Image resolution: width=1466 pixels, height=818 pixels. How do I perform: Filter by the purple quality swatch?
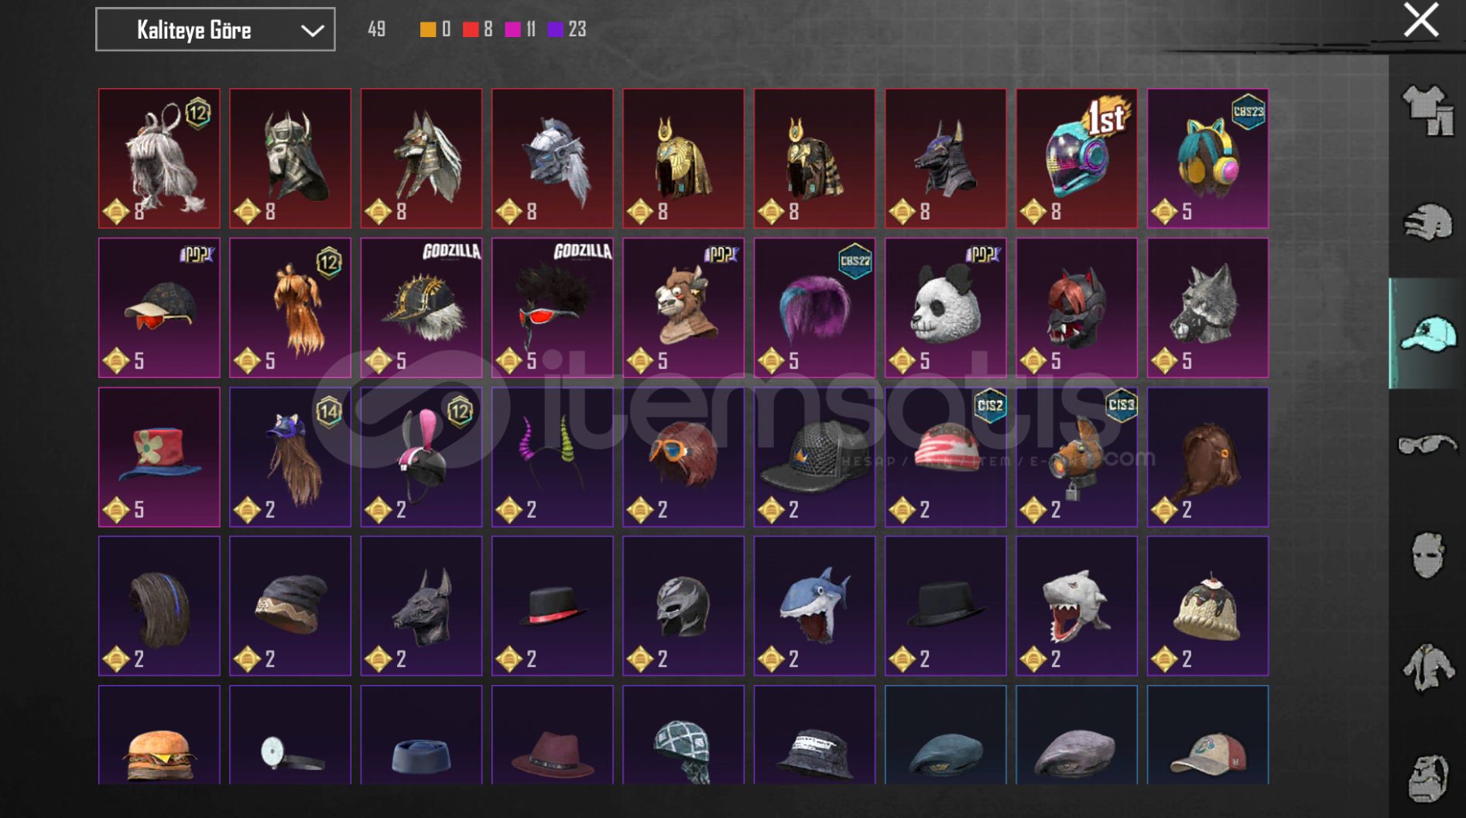pos(555,29)
